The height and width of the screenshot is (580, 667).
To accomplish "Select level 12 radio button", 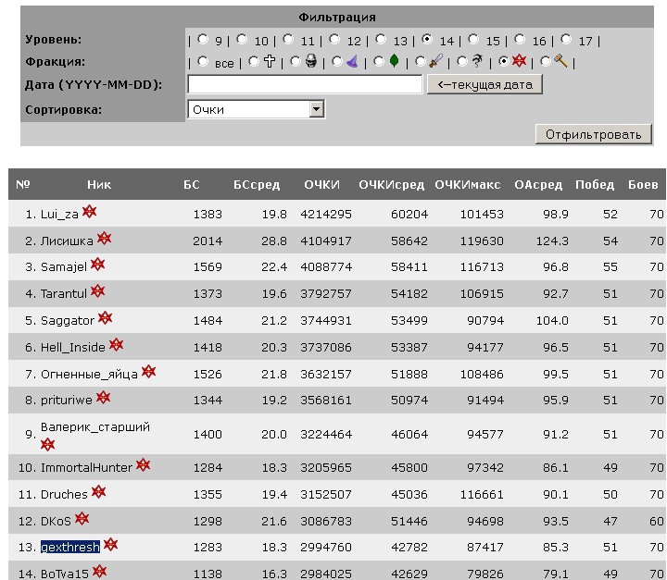I will (x=334, y=40).
